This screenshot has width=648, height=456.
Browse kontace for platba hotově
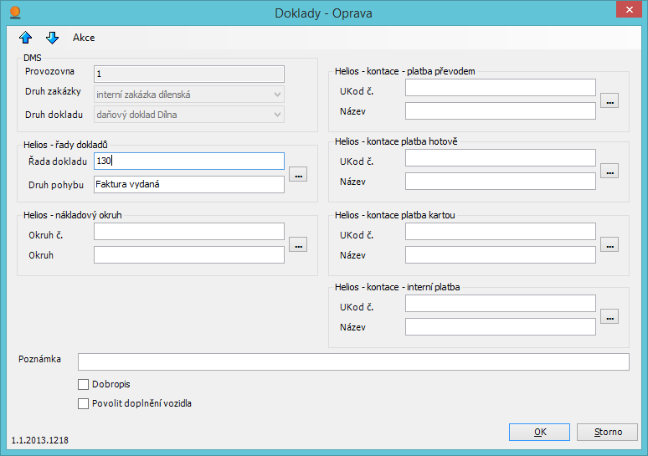click(x=609, y=171)
